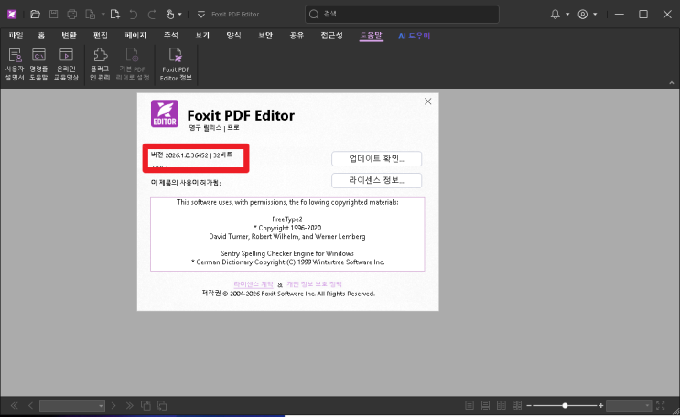Click the next view icon

[x=162, y=406]
